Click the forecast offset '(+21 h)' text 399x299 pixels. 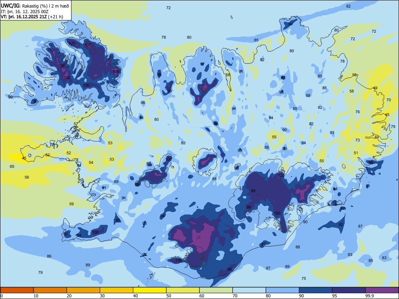coord(55,17)
